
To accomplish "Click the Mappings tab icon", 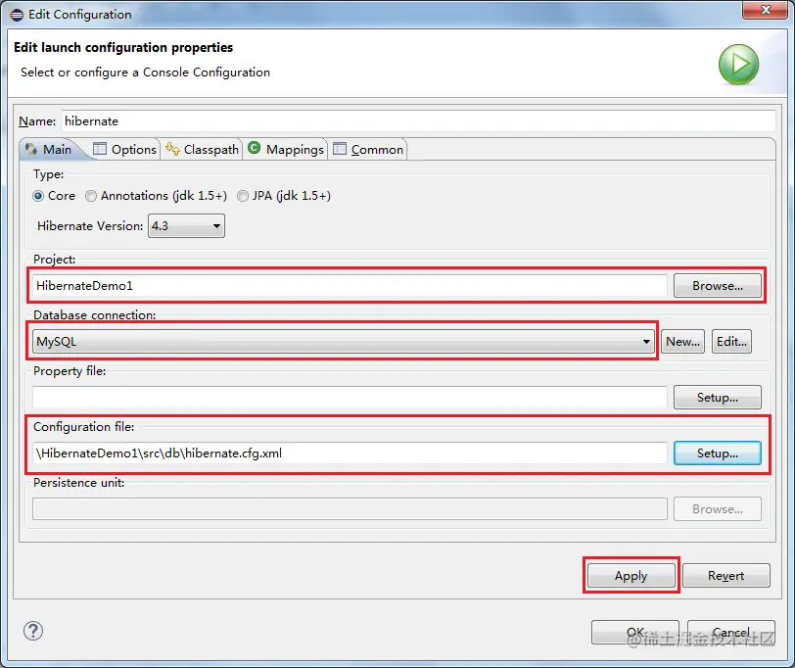I will point(253,149).
